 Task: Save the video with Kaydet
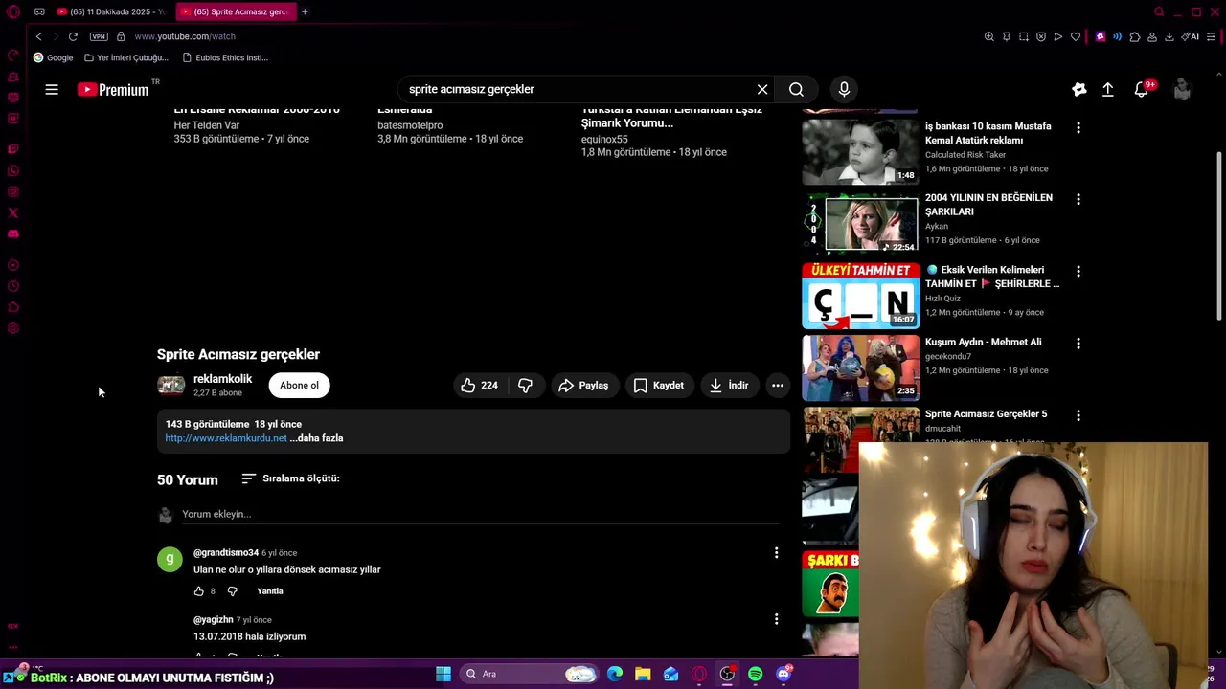click(659, 385)
